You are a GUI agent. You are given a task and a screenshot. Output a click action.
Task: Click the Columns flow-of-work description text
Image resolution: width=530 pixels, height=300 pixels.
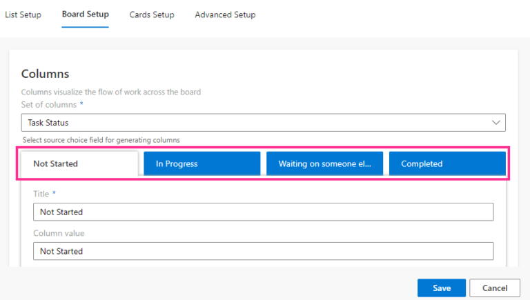111,92
